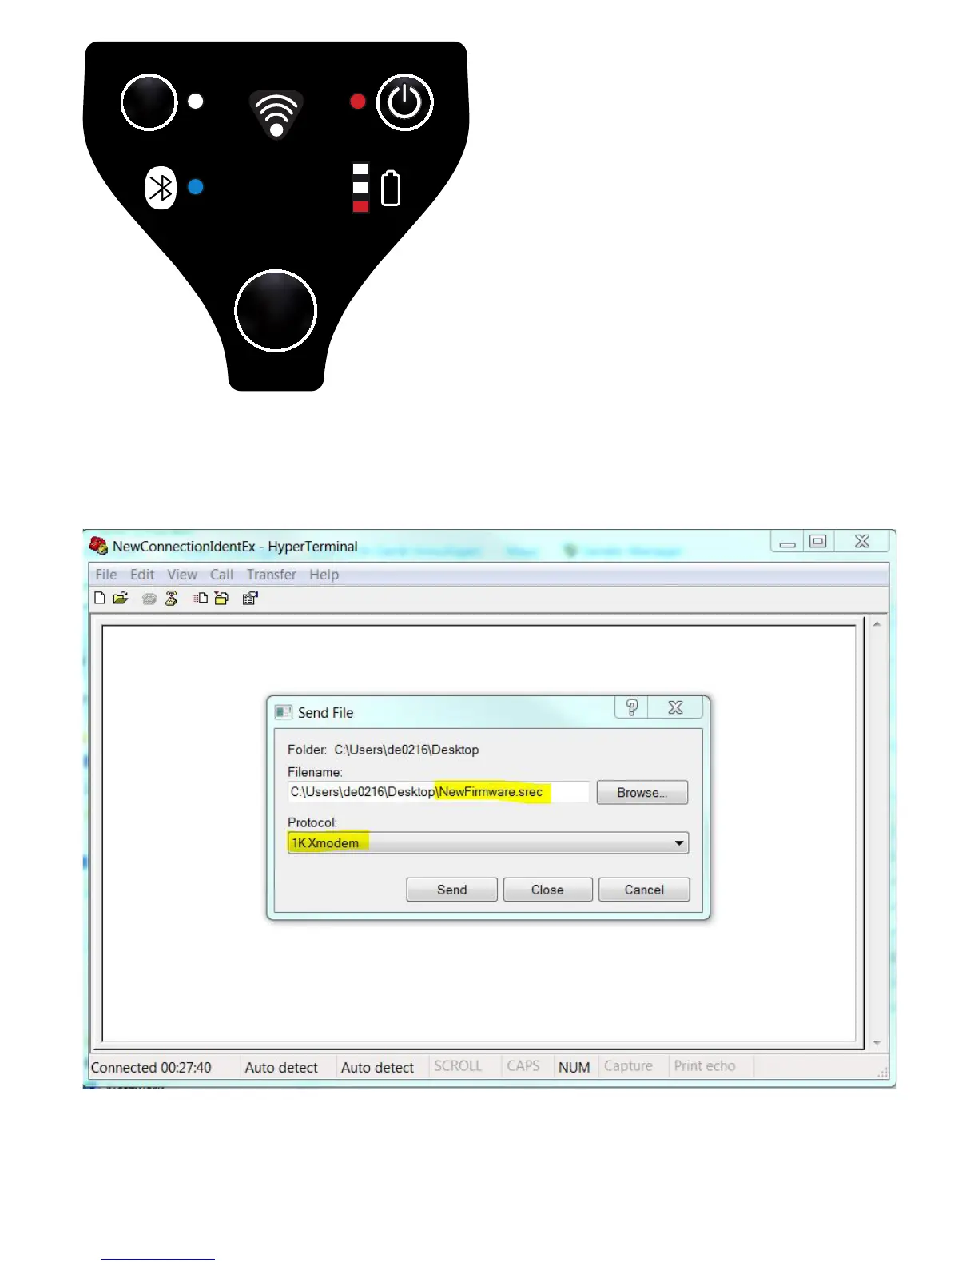
Task: Click the HyperTerminal red phone title icon
Action: pos(98,546)
